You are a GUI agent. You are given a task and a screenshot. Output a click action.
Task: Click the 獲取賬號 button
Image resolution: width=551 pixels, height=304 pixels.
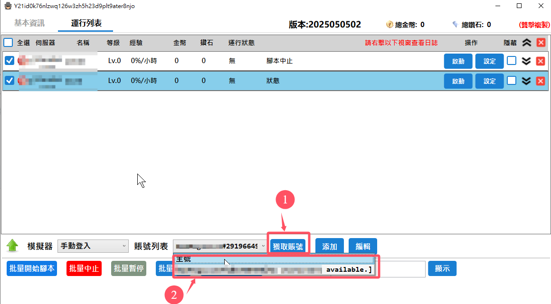coord(288,247)
